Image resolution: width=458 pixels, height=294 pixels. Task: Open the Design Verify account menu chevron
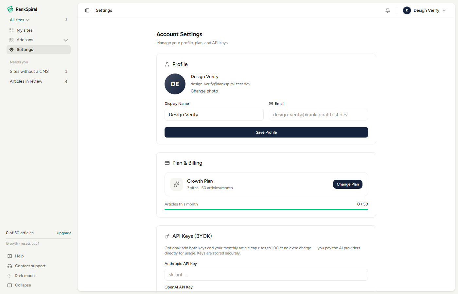coord(444,10)
